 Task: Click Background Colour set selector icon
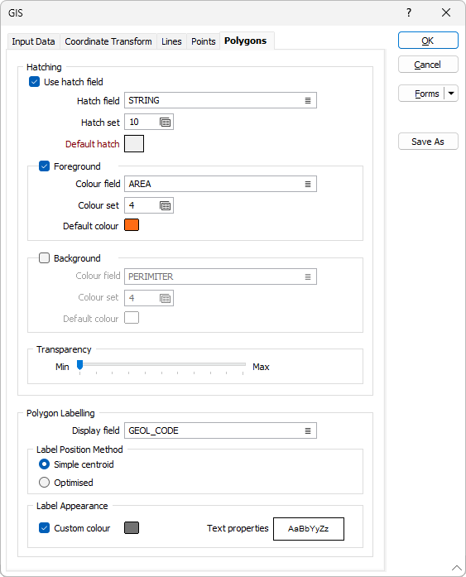[x=166, y=298]
